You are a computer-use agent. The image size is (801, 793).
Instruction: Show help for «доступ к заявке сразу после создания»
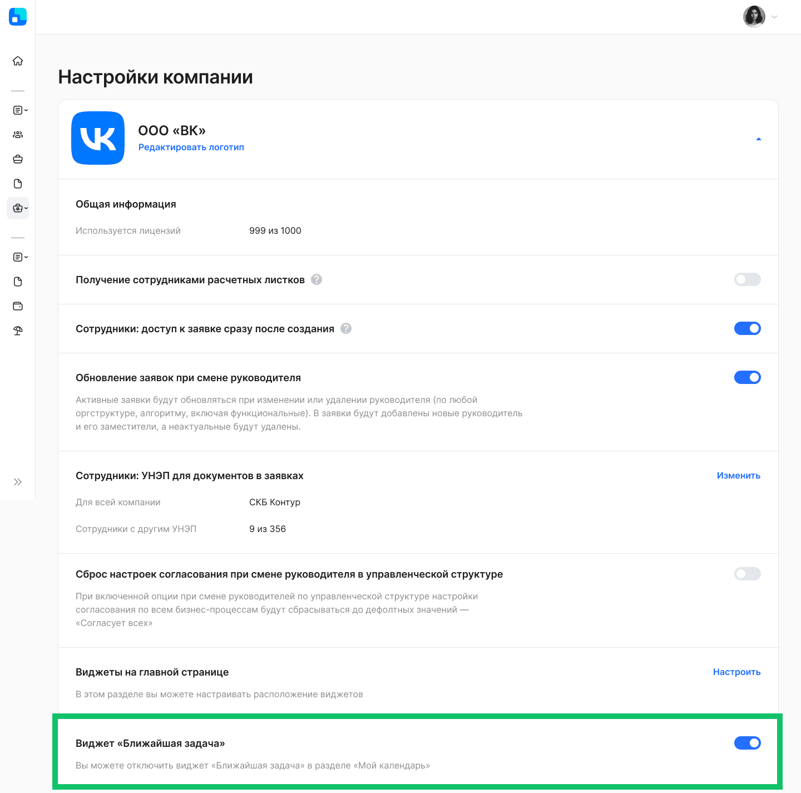point(346,328)
